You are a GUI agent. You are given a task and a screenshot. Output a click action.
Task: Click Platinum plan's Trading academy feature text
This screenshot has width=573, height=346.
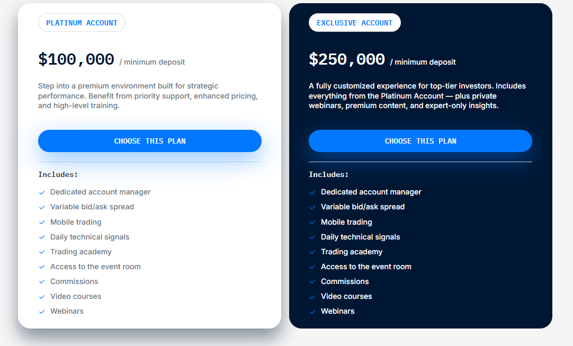(81, 252)
